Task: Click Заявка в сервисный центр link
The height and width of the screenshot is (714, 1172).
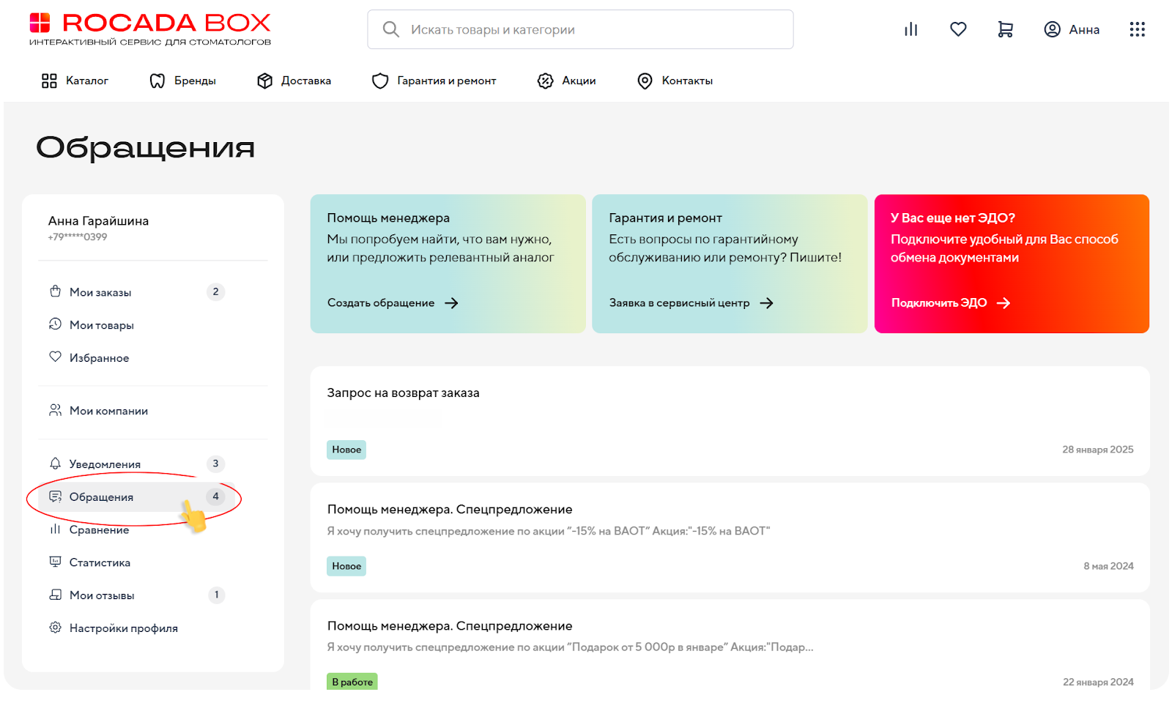Action: [x=680, y=303]
